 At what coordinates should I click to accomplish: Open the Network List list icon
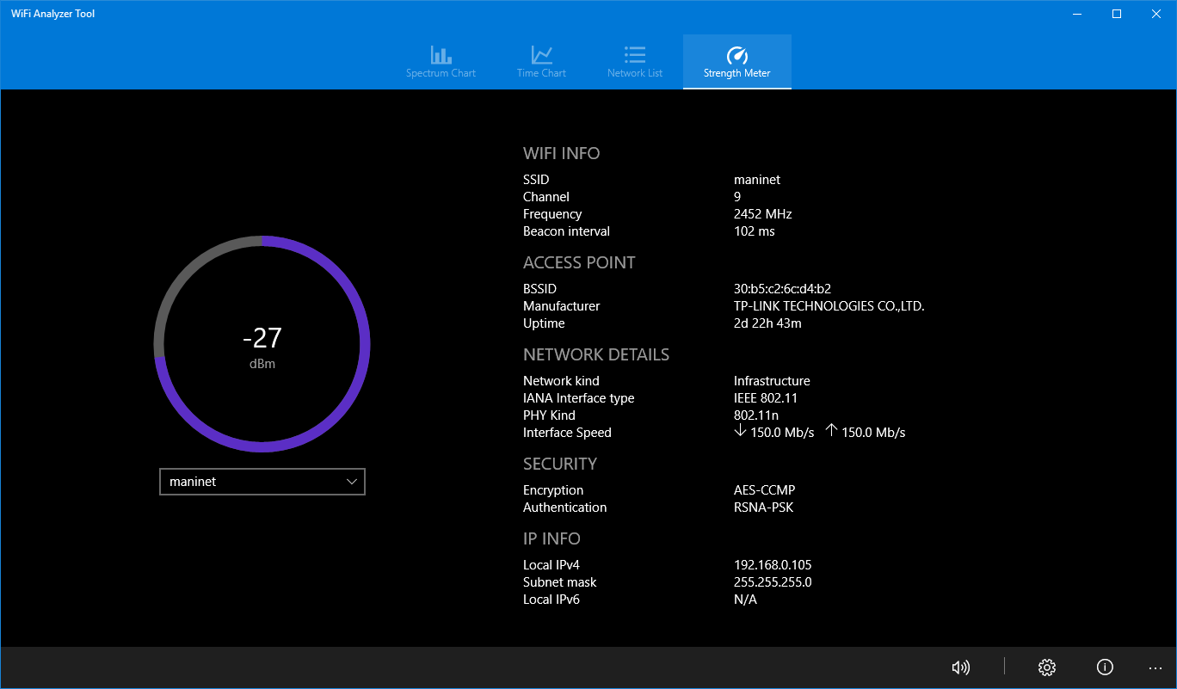pos(634,53)
